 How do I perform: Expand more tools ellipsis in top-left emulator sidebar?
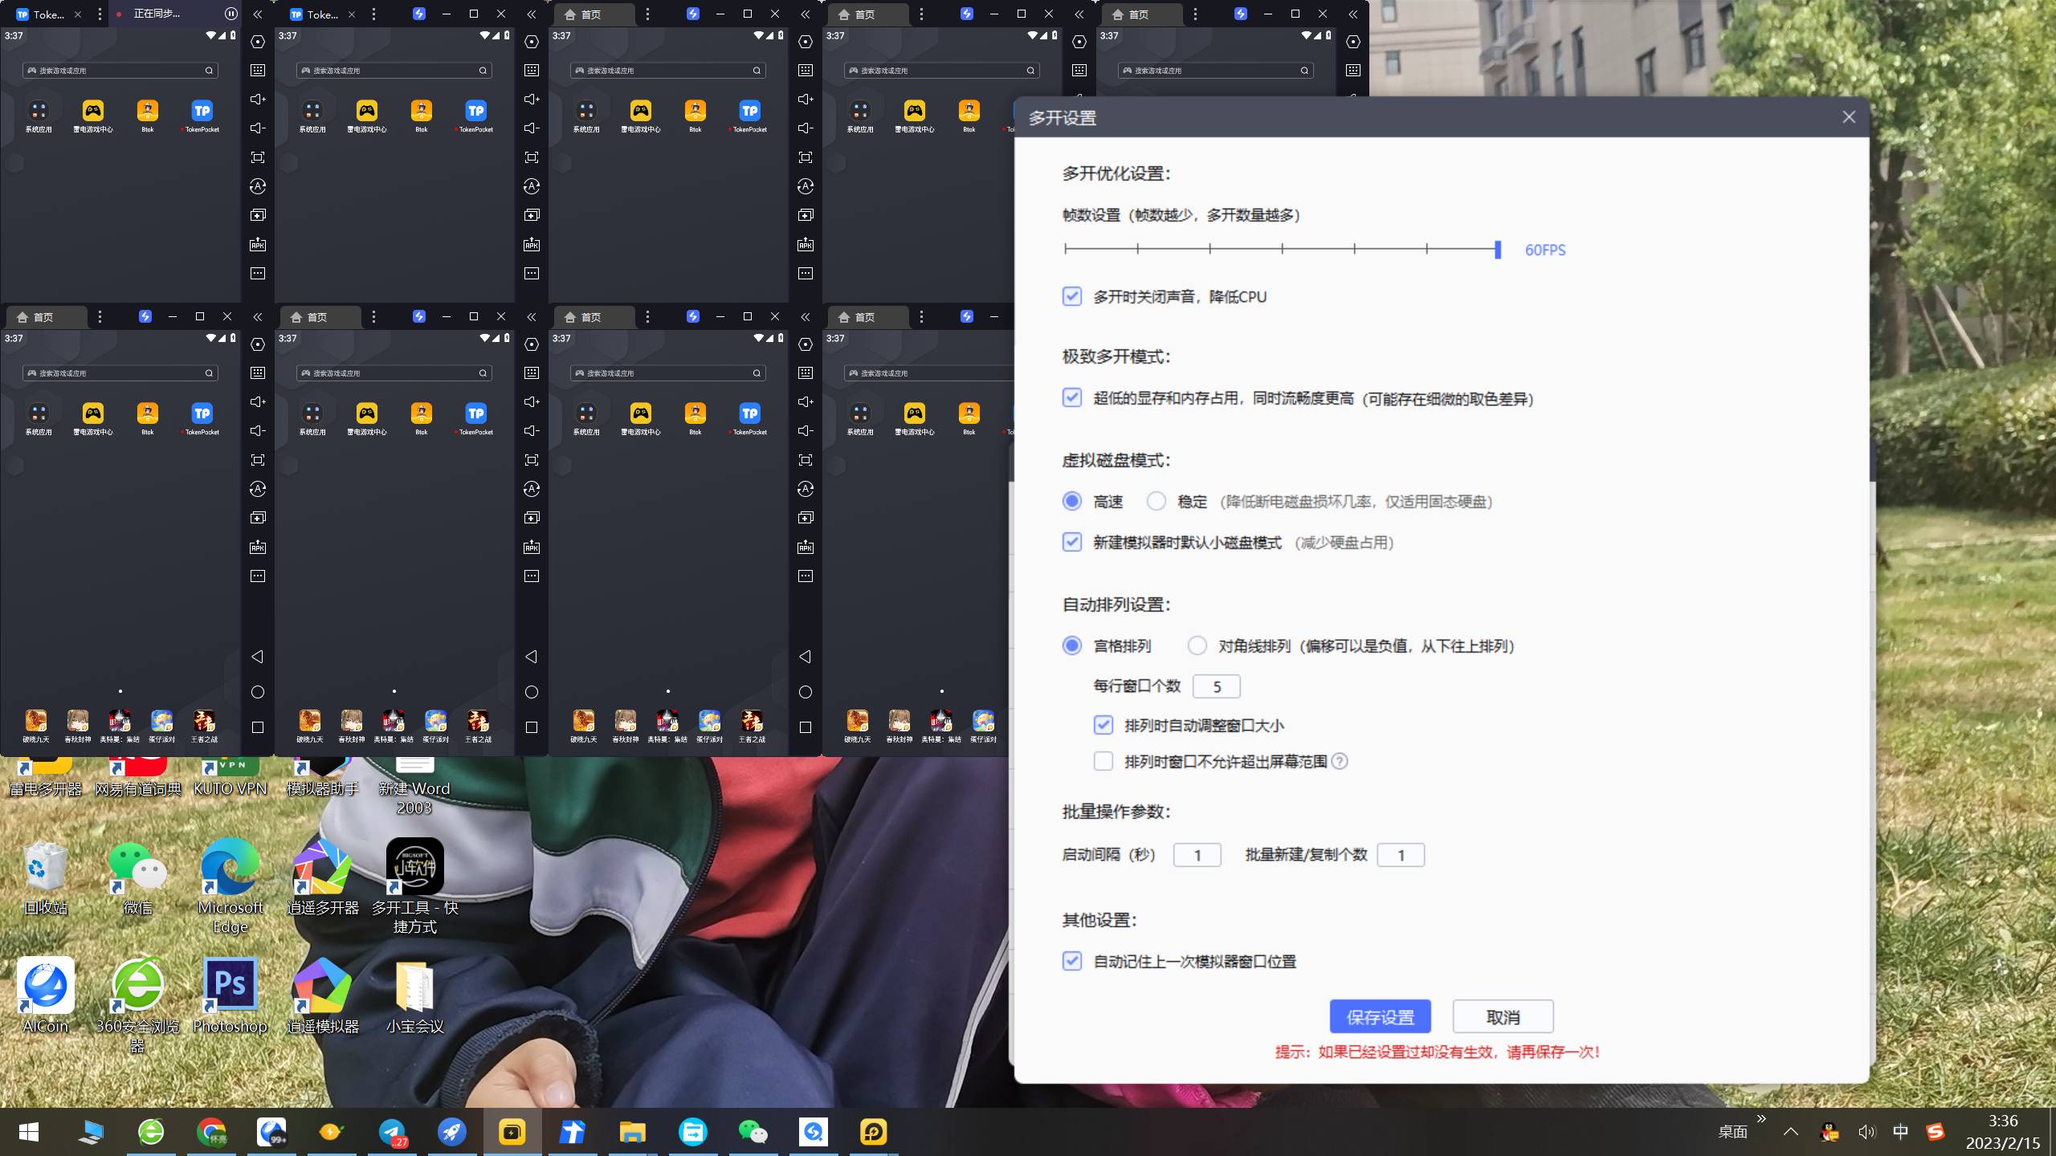coord(258,273)
